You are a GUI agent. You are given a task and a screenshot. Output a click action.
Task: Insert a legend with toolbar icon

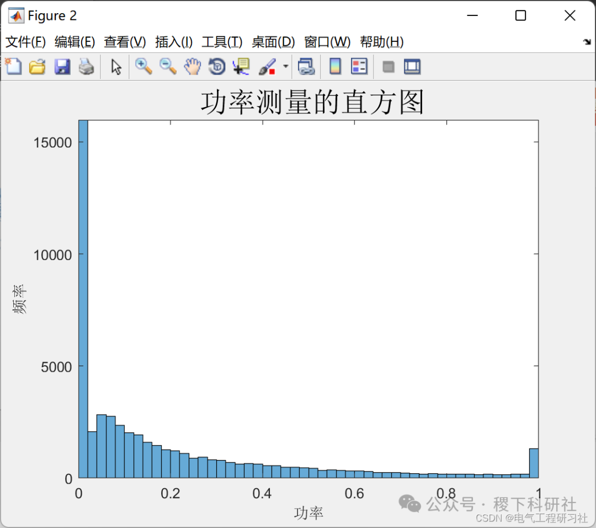click(359, 67)
